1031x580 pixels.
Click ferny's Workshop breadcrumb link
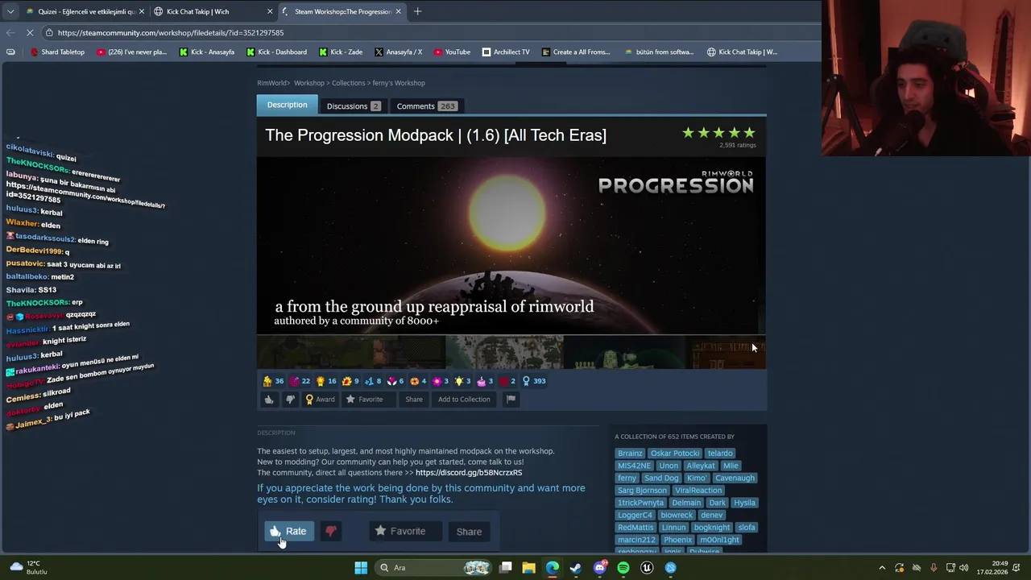click(399, 83)
